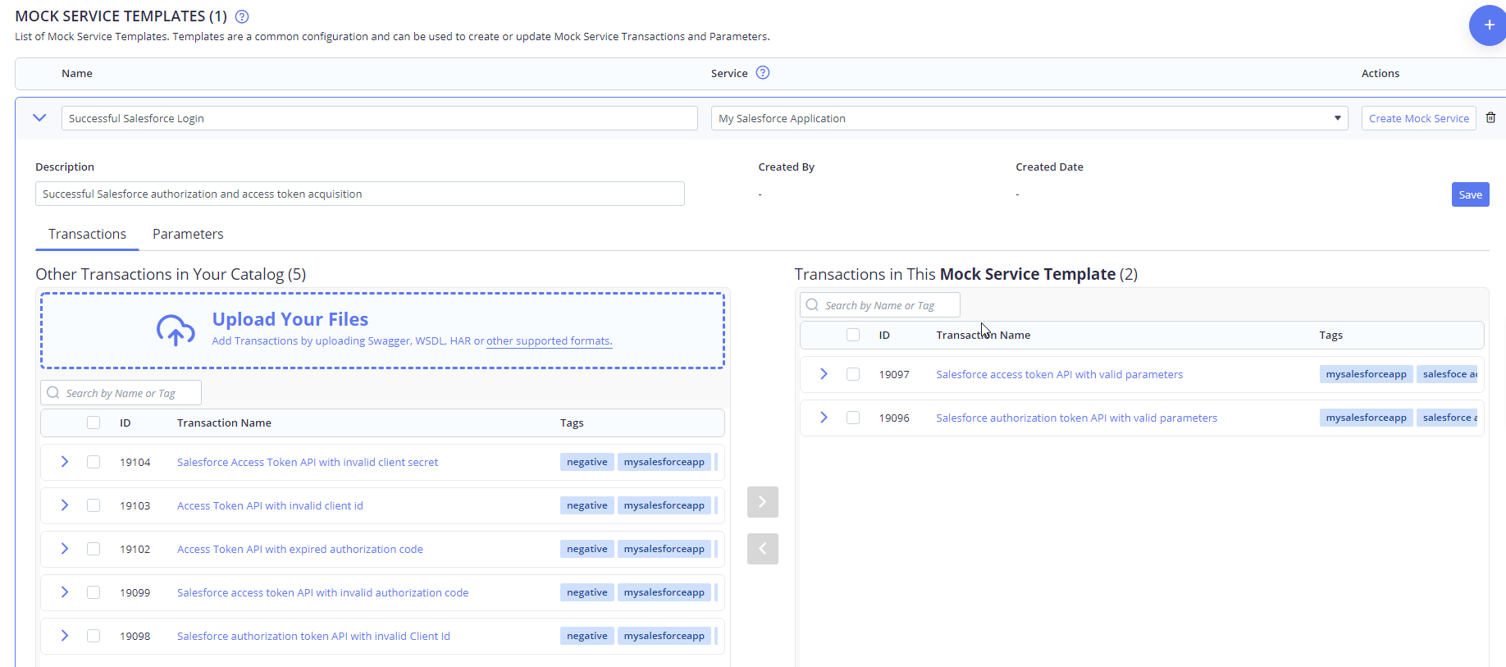Open Access Token API with expired authorization code
Image resolution: width=1506 pixels, height=667 pixels.
coord(300,549)
